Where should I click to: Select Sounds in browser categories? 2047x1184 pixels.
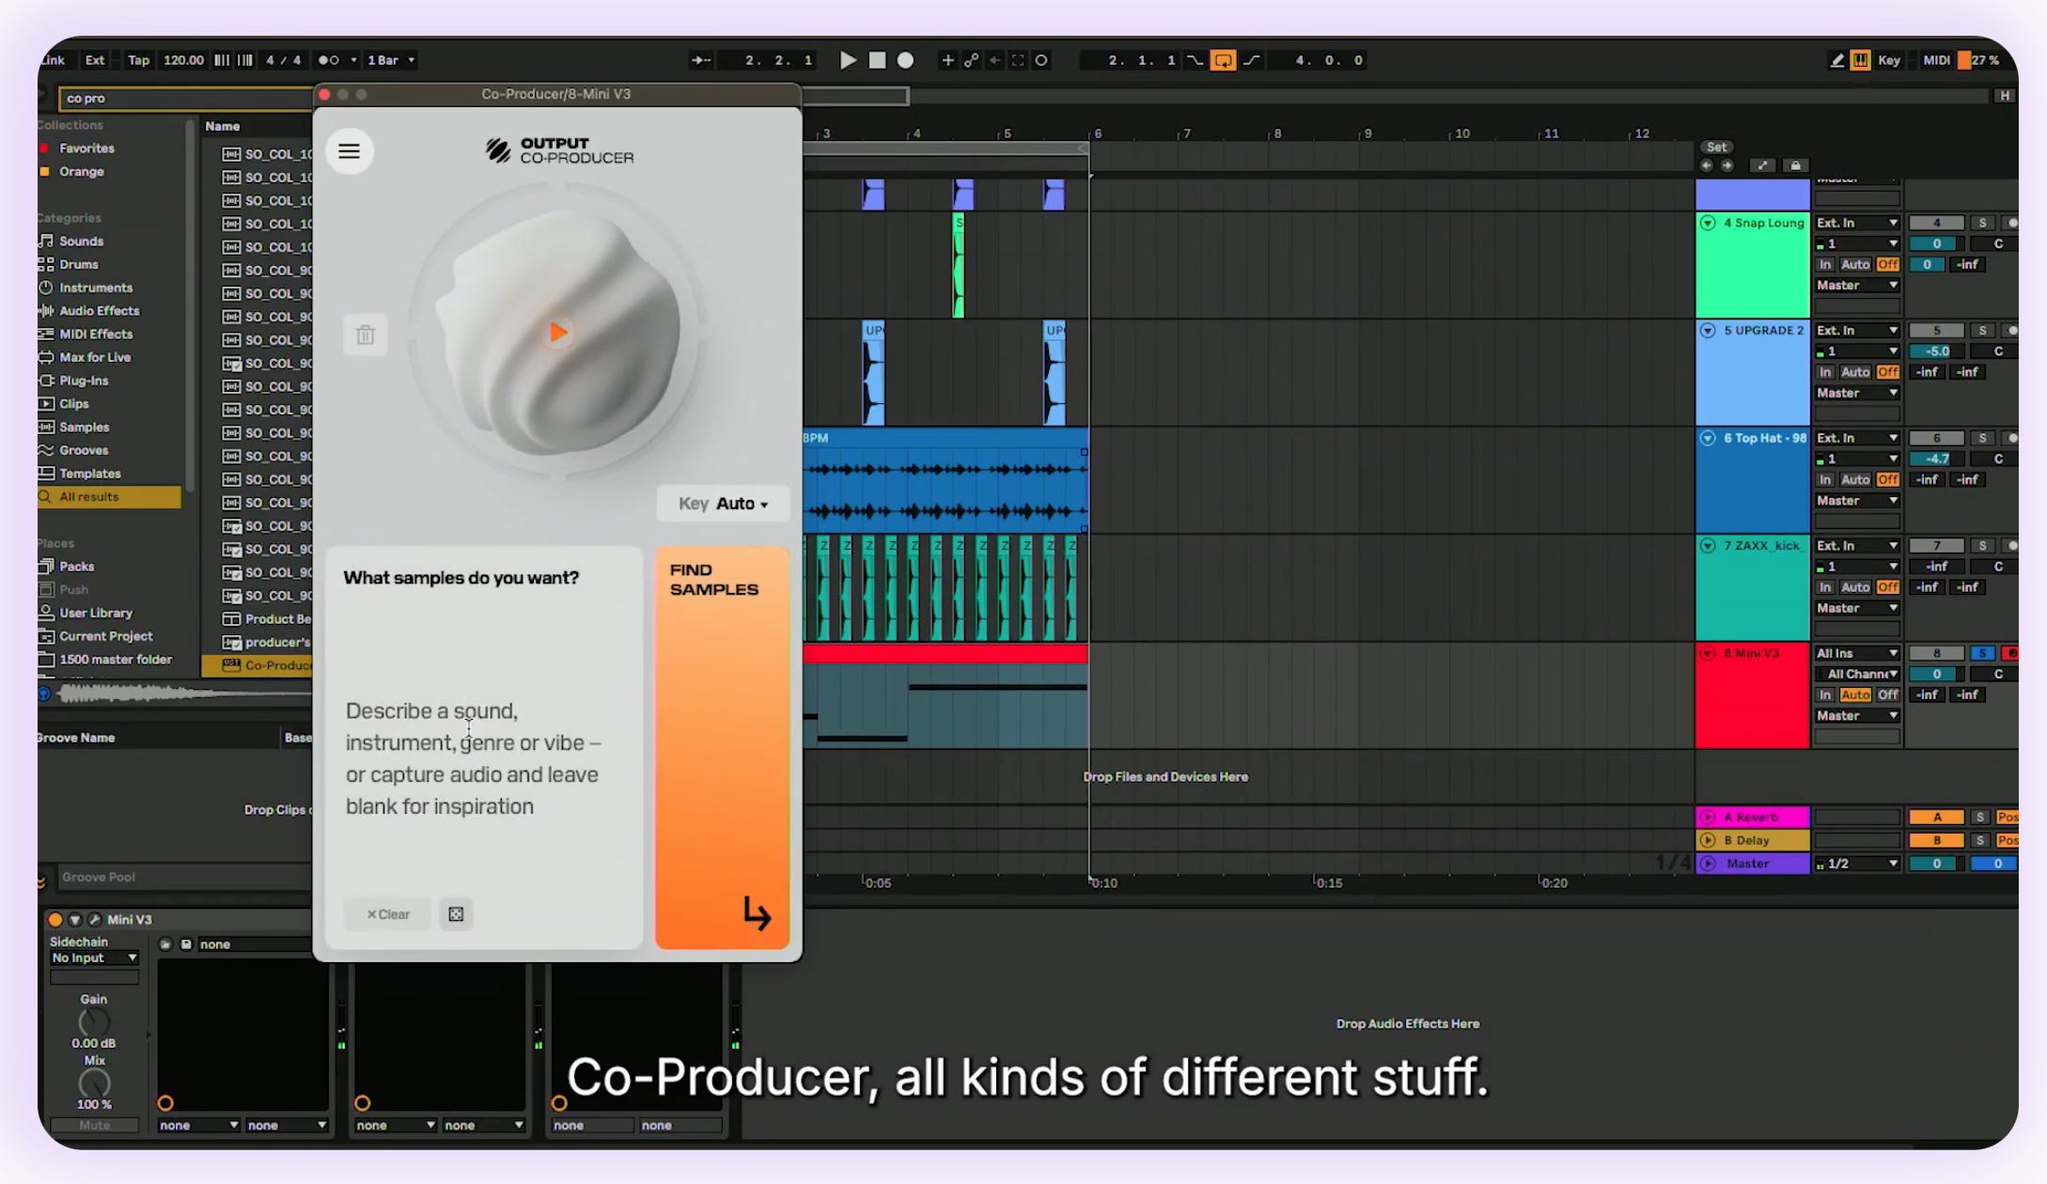[x=81, y=241]
